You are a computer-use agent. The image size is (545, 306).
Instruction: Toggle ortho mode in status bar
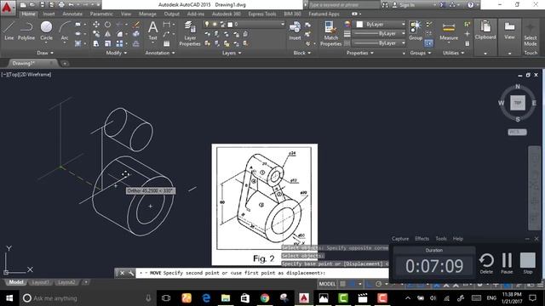pyautogui.click(x=370, y=284)
